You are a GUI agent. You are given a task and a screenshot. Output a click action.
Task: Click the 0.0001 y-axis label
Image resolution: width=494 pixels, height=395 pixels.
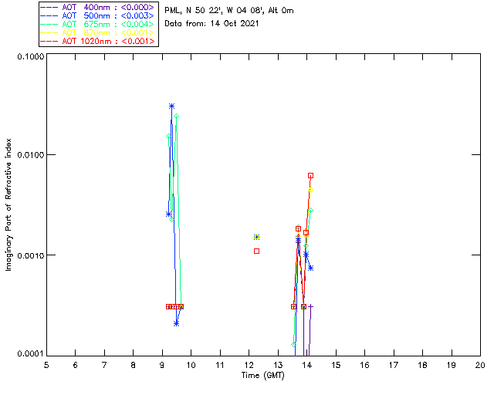[x=30, y=354]
